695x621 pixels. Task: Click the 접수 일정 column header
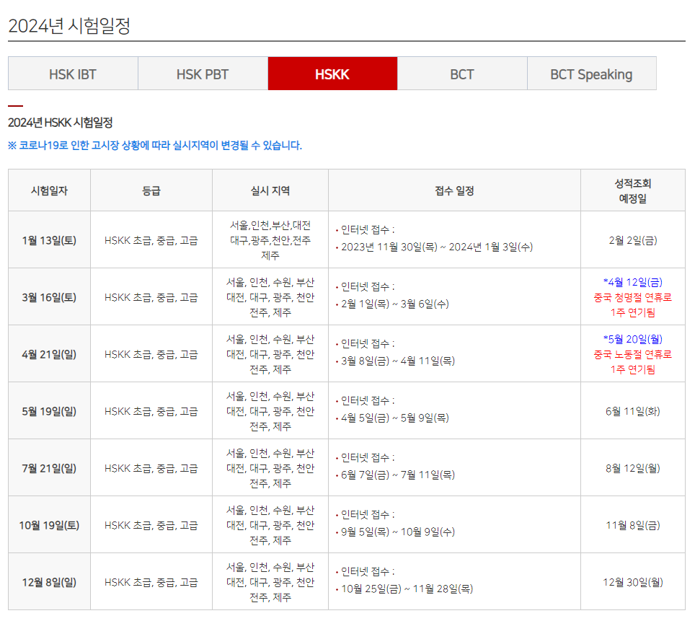[454, 190]
